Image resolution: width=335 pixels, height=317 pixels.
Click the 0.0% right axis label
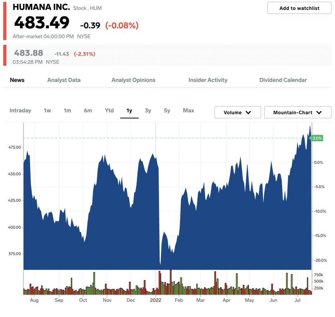coord(318,163)
